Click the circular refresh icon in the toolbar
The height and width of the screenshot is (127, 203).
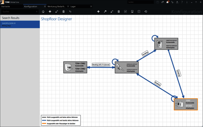[146, 12]
